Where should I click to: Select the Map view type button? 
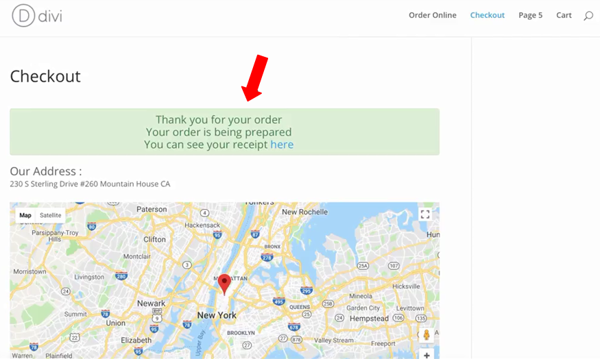click(x=25, y=215)
